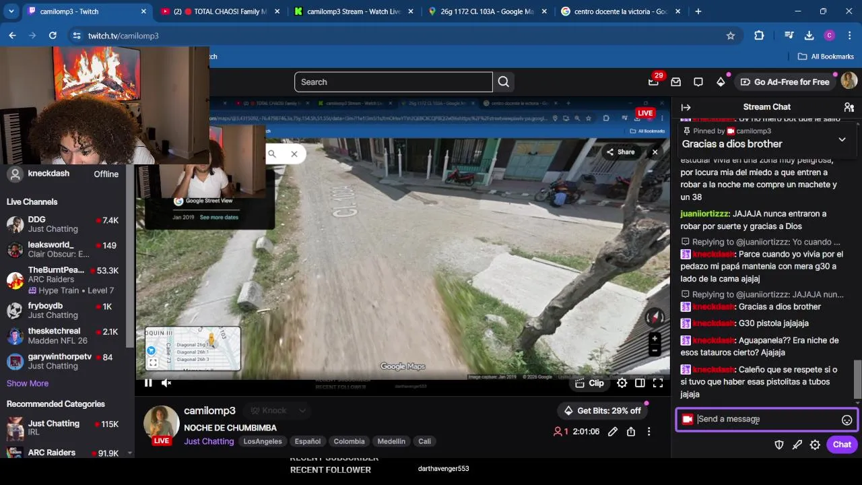The width and height of the screenshot is (862, 485).
Task: Open Chrome three-dot menu
Action: click(849, 36)
